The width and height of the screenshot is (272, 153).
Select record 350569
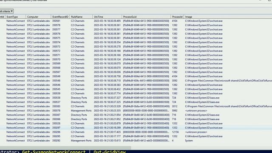56,64
